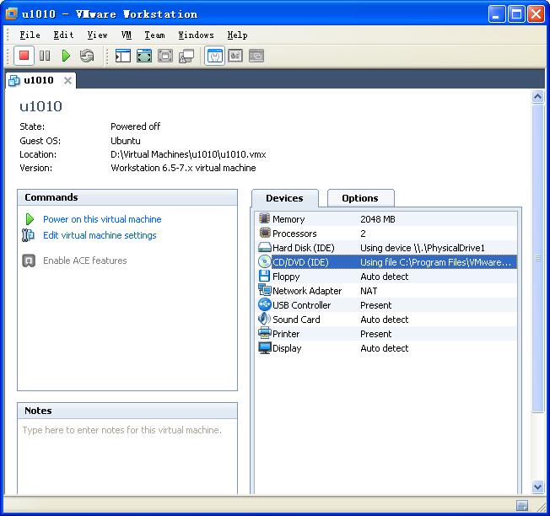This screenshot has width=550, height=516.
Task: Click the Display monitor icon
Action: point(265,347)
